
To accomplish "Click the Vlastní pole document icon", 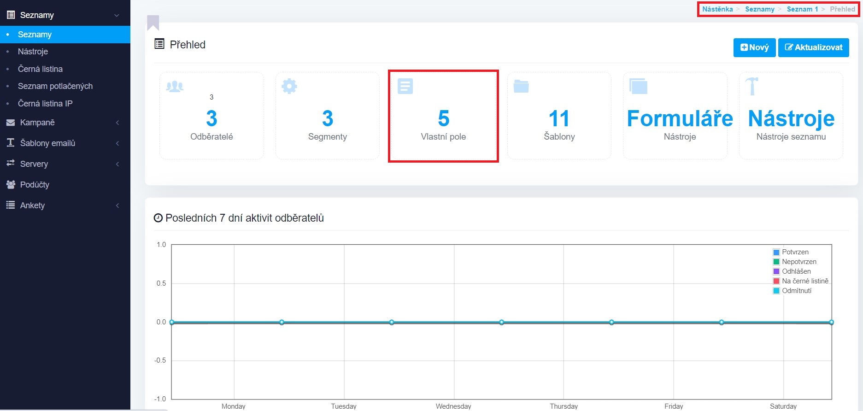I will pyautogui.click(x=405, y=86).
